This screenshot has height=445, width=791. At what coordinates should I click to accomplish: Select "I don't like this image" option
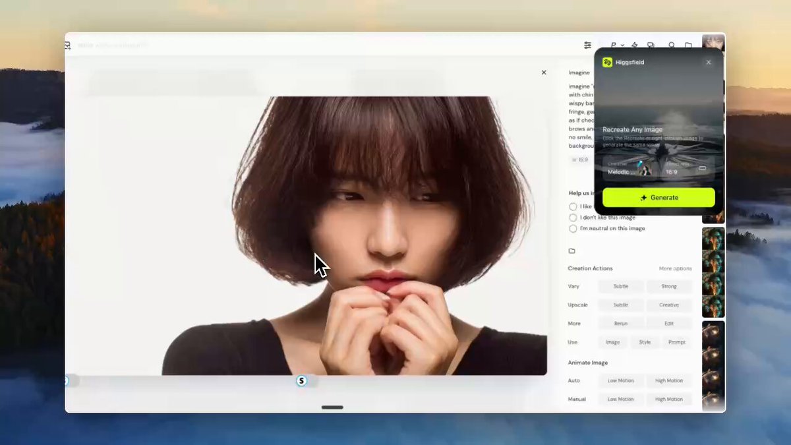click(602, 218)
